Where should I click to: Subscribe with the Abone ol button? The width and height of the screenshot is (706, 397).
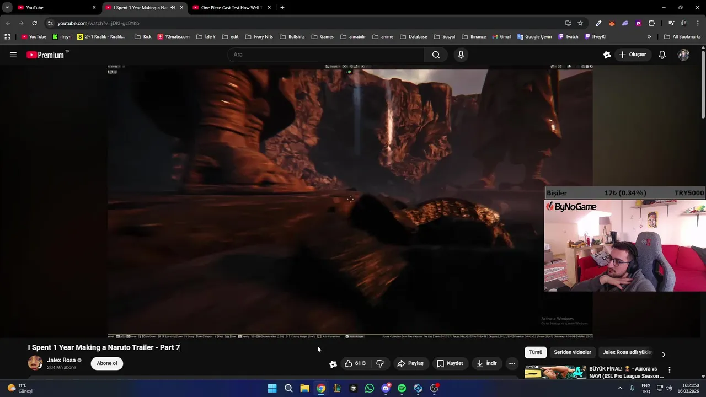[x=107, y=363]
